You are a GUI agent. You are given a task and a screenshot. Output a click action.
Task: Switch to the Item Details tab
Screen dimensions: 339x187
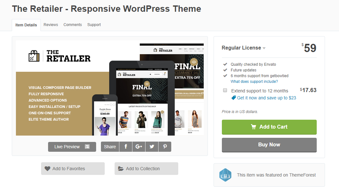[26, 25]
